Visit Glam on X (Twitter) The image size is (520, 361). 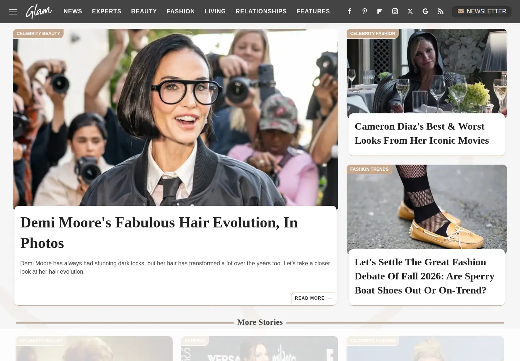point(410,11)
